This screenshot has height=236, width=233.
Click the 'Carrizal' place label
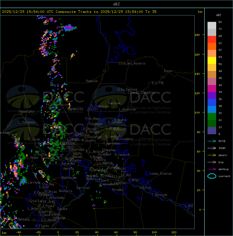tap(83, 188)
